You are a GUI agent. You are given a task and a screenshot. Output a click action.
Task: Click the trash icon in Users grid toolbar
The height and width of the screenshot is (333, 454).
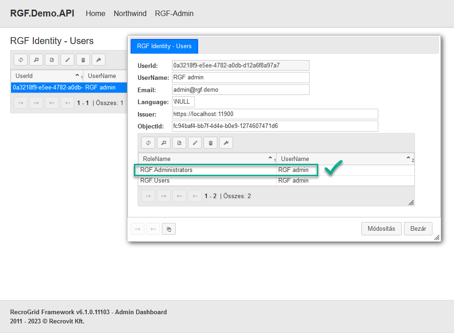[83, 60]
